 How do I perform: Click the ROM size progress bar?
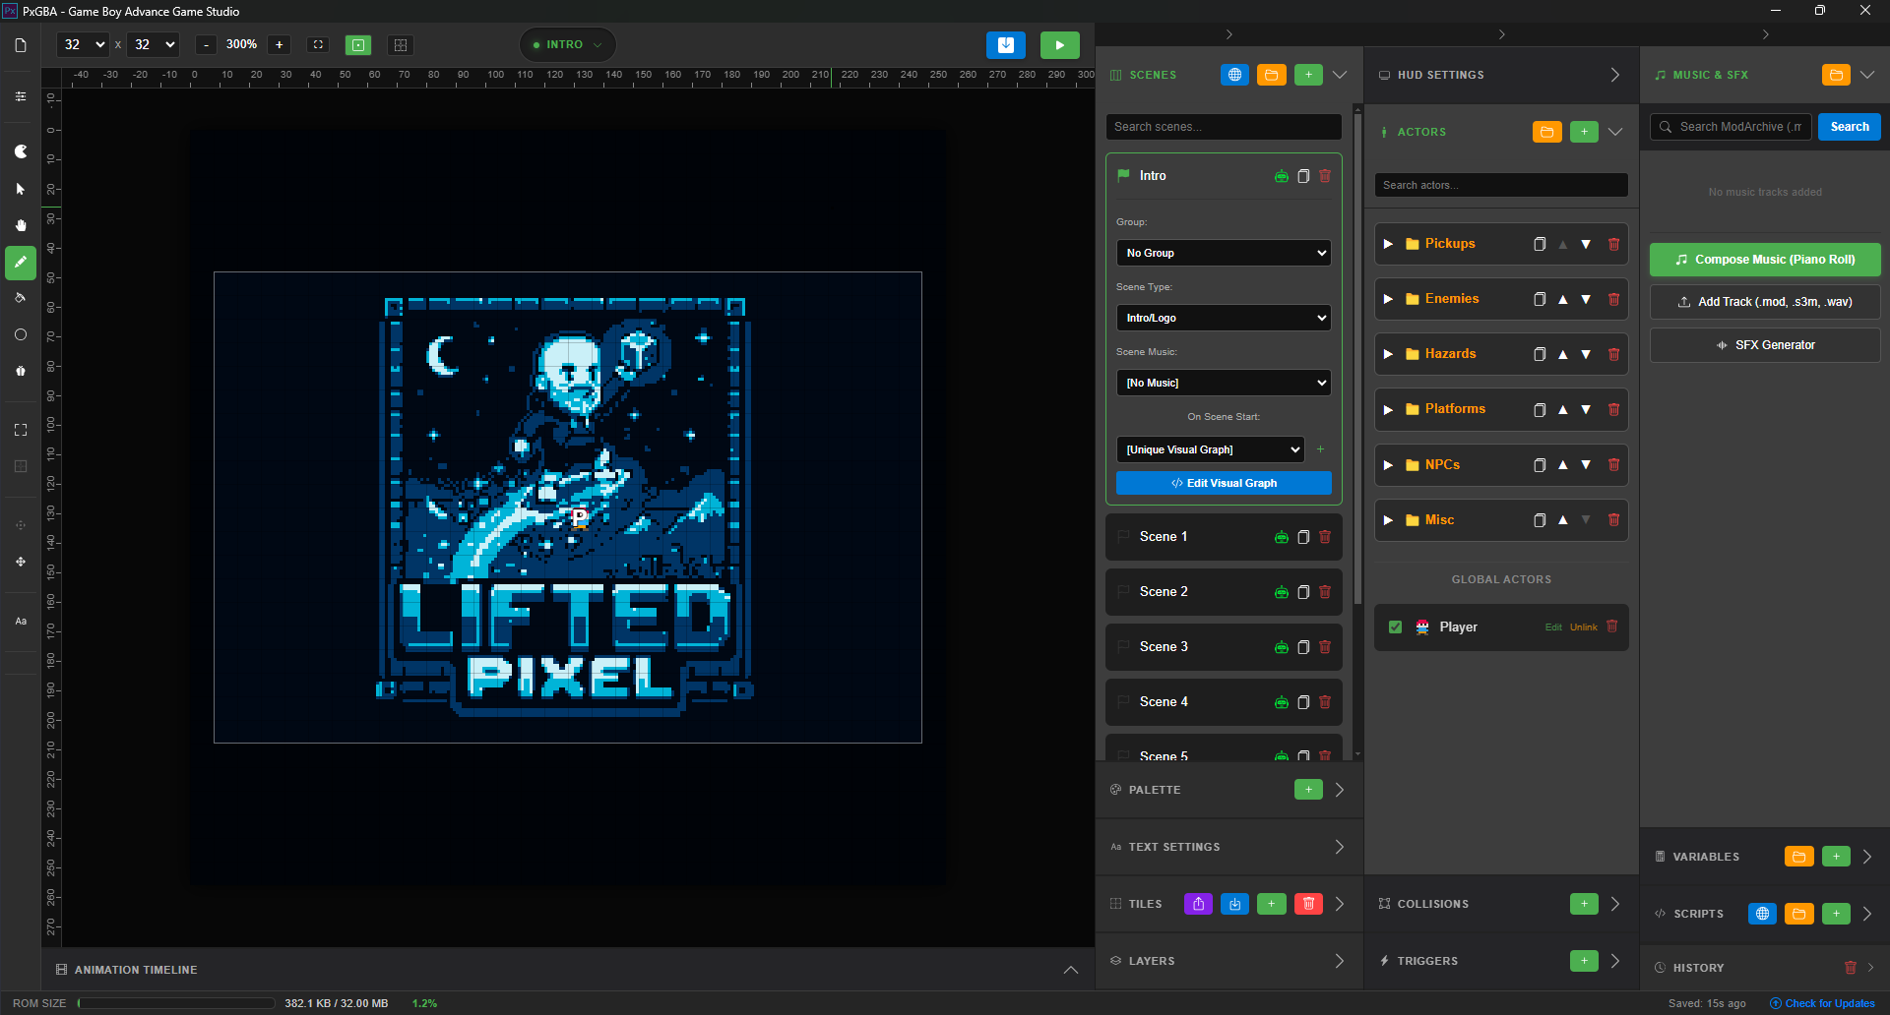pyautogui.click(x=176, y=1003)
